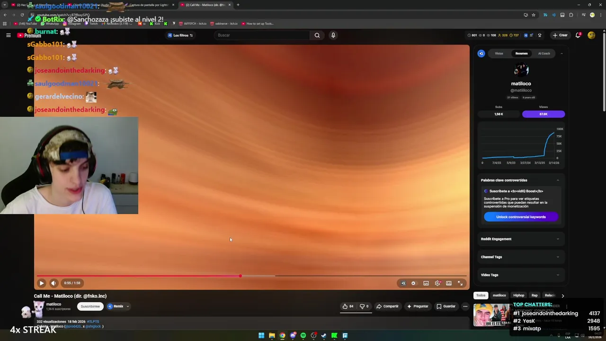Select the Todos filter chip
Screen dimensions: 606x341
pos(481,296)
